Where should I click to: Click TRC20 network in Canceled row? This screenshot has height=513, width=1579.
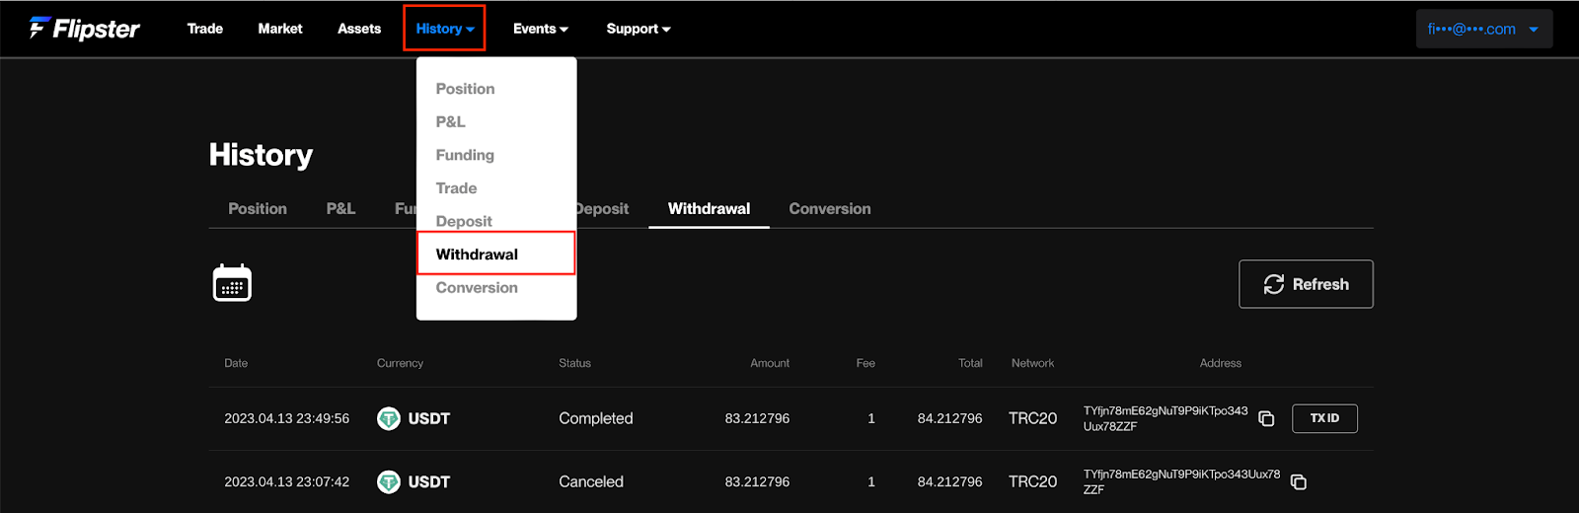(1032, 481)
